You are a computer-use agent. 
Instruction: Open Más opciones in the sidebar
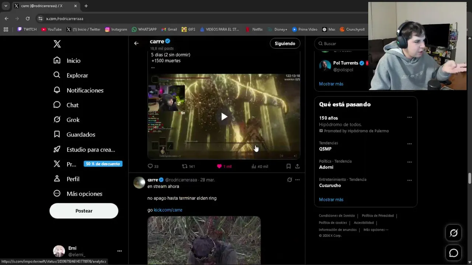pos(78,194)
